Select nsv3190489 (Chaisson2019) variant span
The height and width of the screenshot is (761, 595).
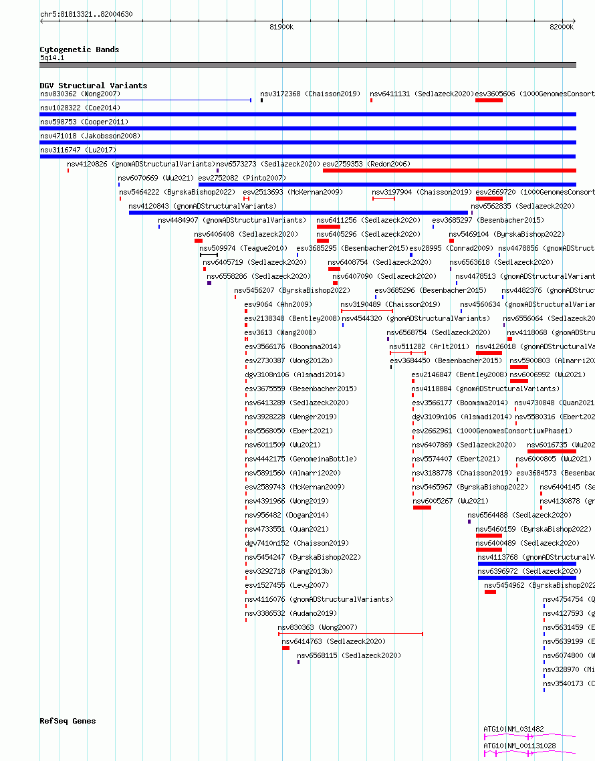pyautogui.click(x=367, y=310)
